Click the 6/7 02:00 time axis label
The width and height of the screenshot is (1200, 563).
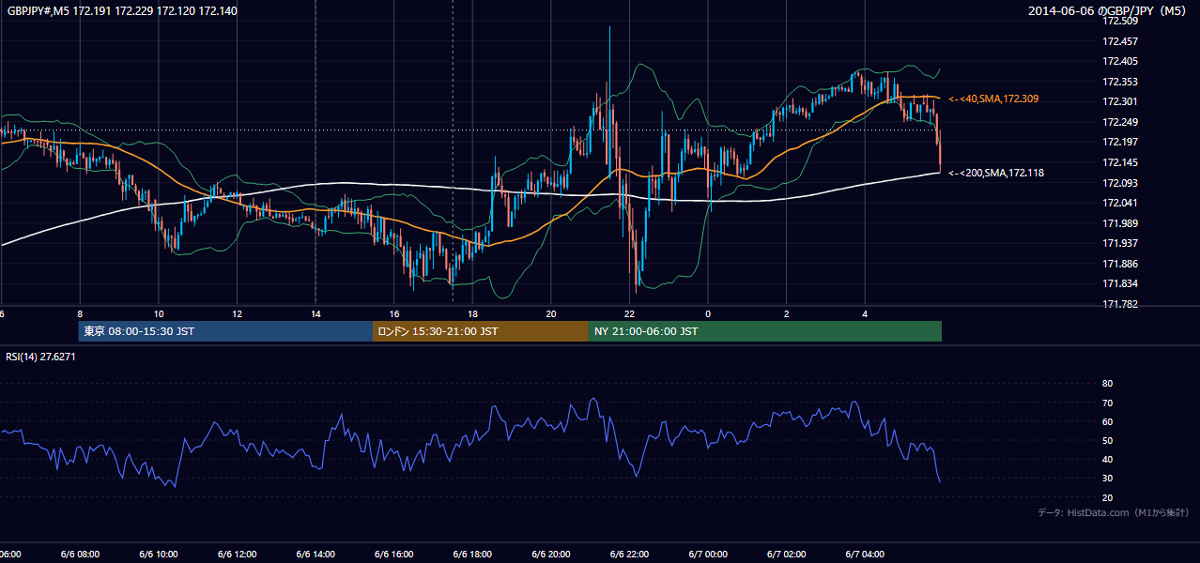tap(786, 554)
